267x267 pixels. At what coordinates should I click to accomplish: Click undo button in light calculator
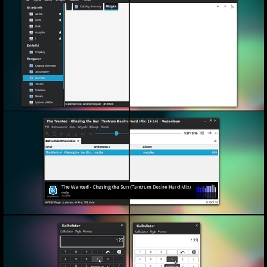pyautogui.click(x=183, y=252)
